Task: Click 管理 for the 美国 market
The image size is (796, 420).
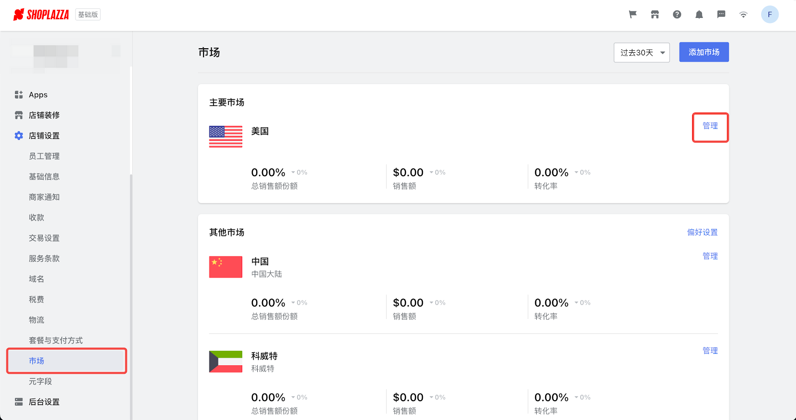Action: point(710,126)
